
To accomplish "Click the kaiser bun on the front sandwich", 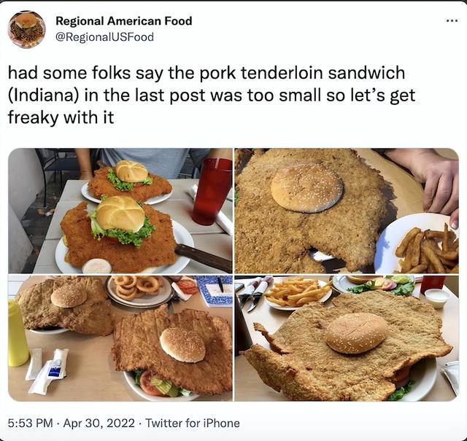I will point(120,214).
